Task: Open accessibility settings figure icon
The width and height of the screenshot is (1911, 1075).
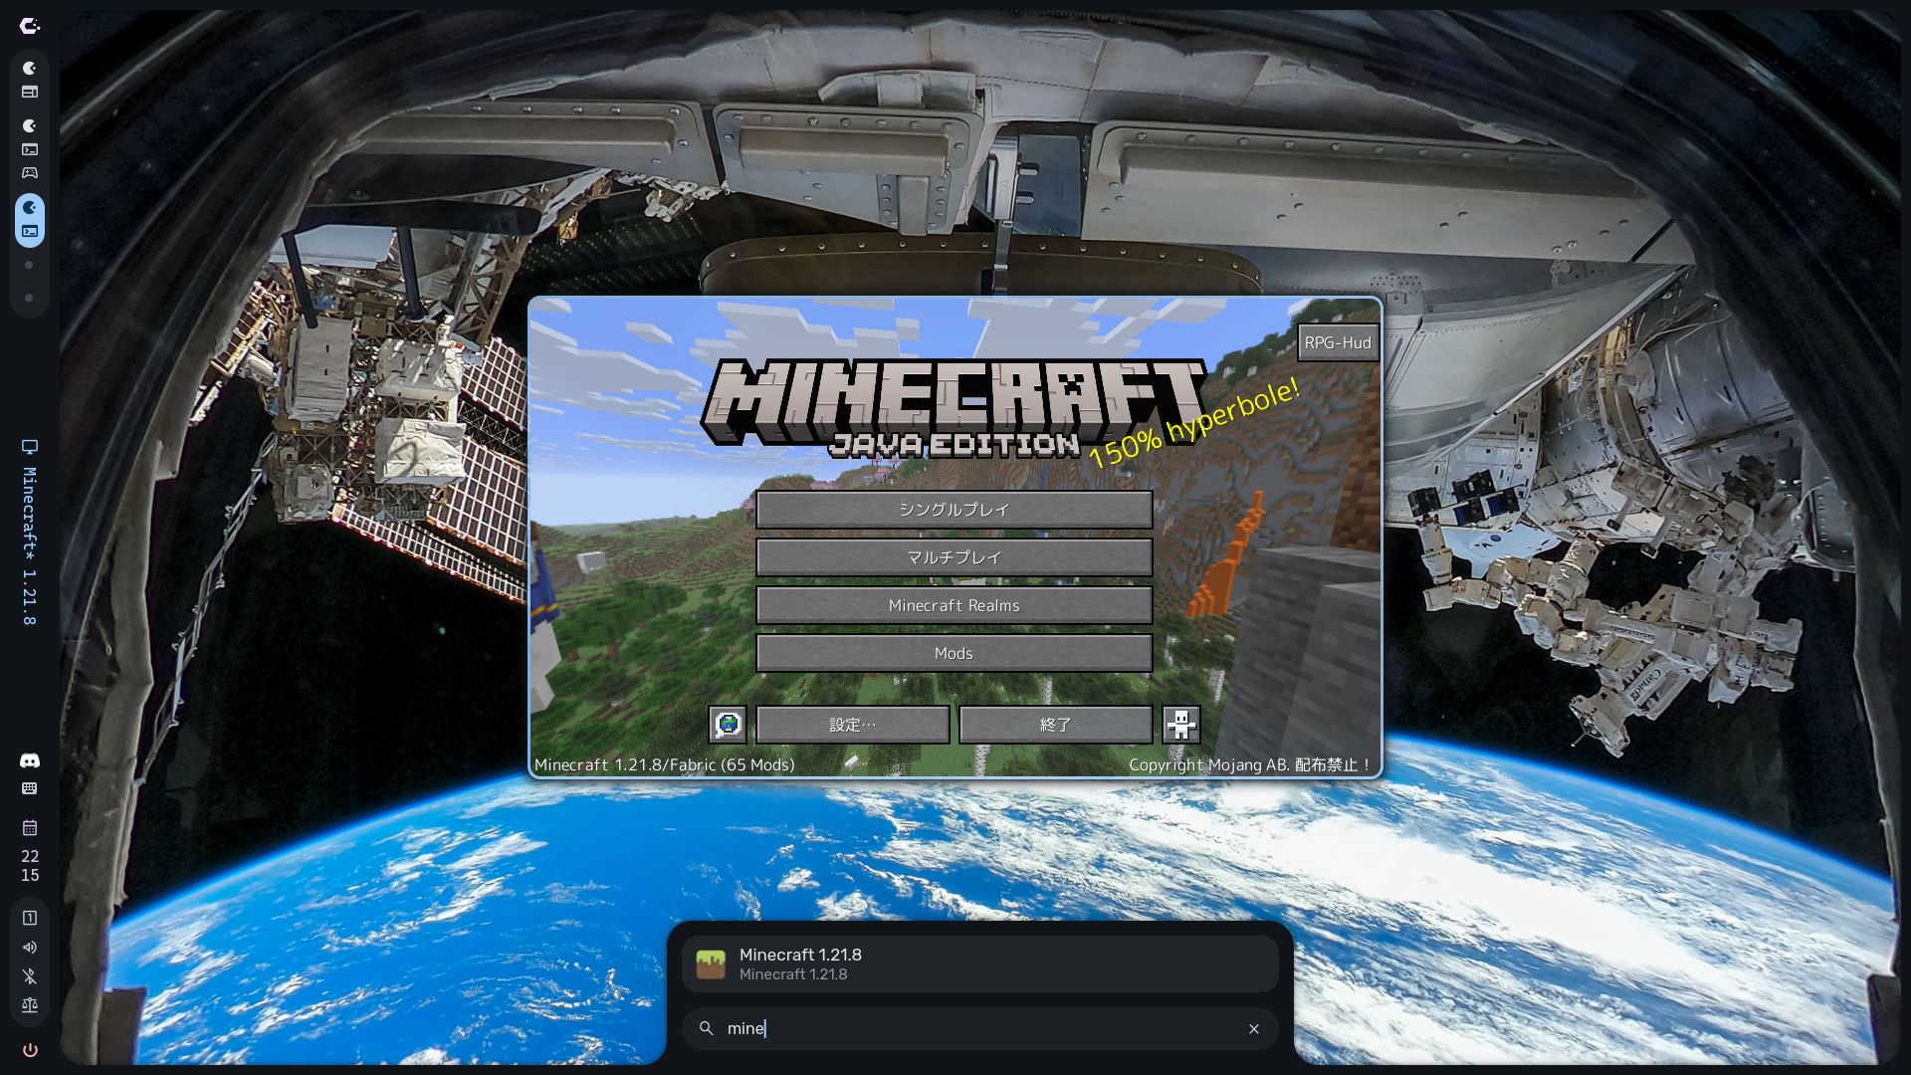Action: [x=1181, y=725]
